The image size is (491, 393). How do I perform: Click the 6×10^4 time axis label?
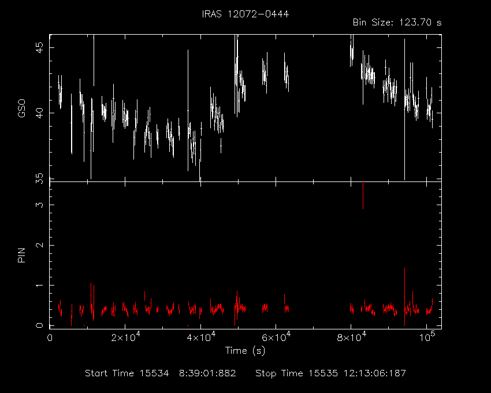276,336
